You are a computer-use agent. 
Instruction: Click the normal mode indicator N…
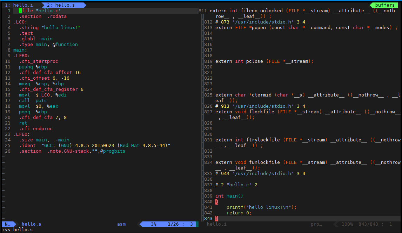[7, 224]
